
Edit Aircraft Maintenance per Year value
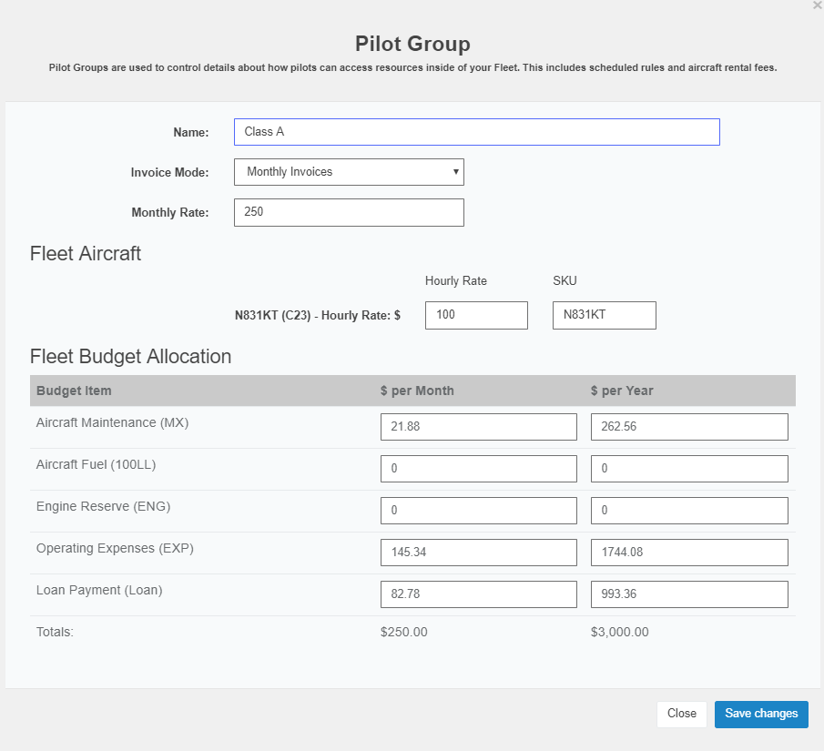pos(689,427)
